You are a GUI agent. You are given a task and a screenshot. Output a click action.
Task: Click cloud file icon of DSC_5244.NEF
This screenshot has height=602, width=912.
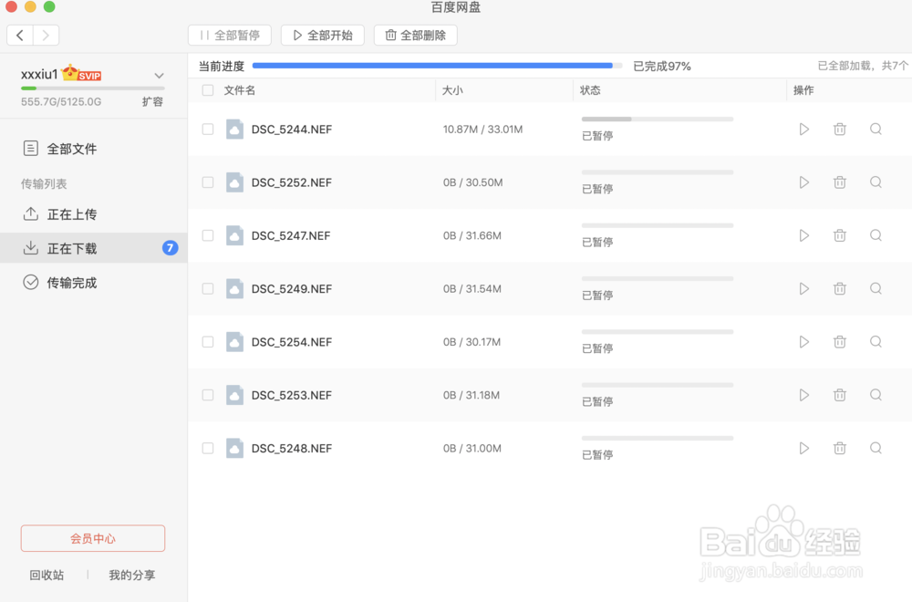(234, 130)
